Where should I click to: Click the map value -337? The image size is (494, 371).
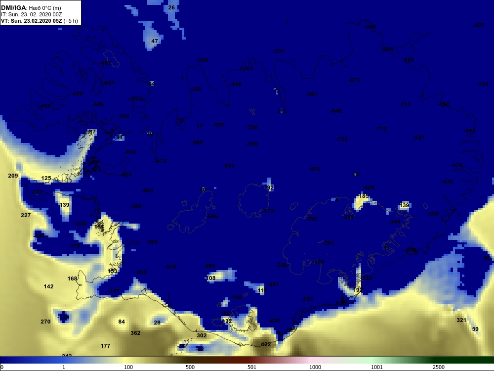pos(279,51)
